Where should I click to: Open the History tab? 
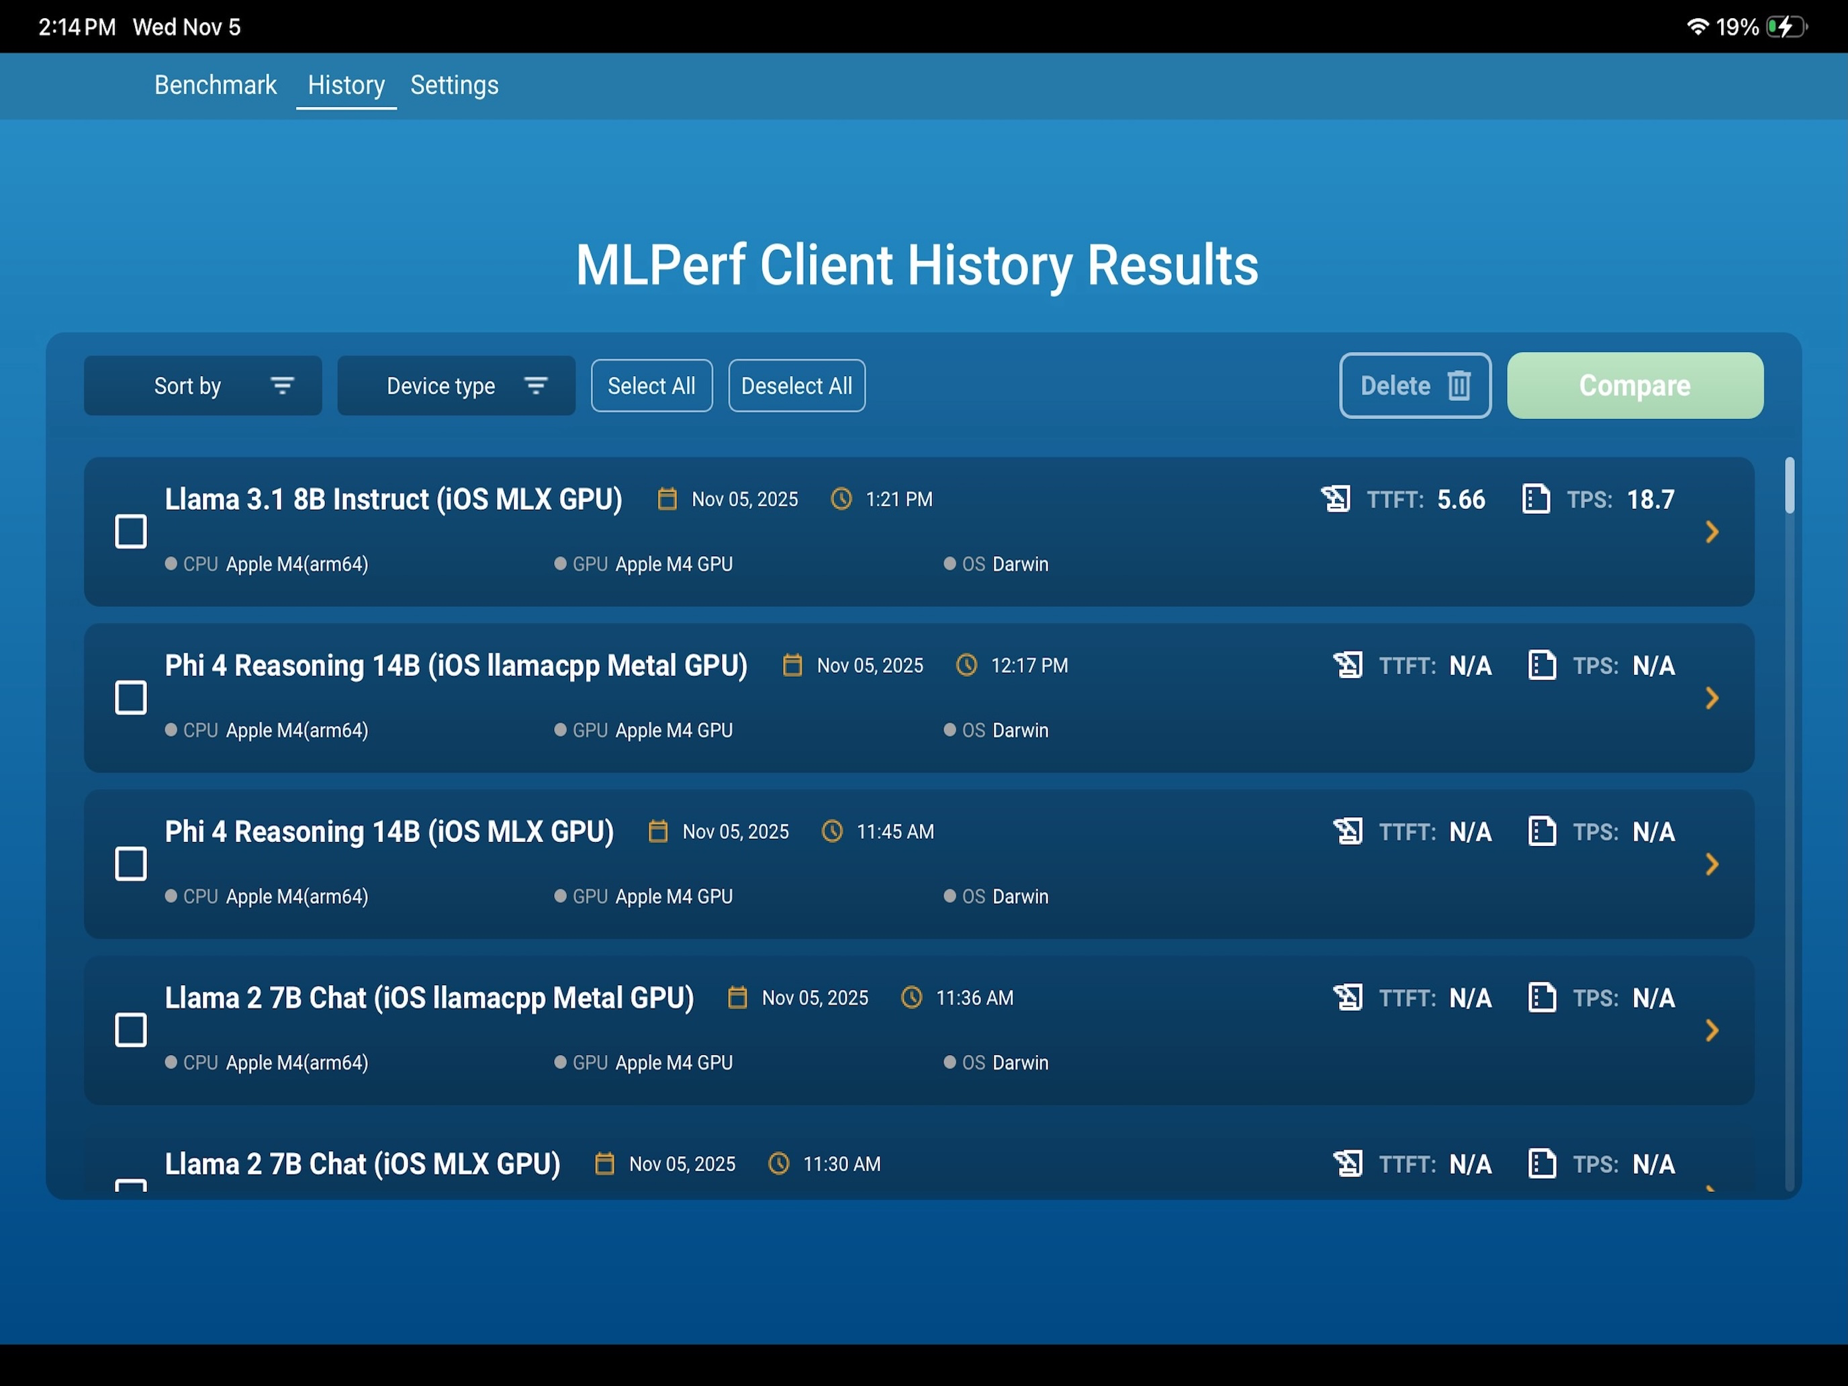coord(346,85)
